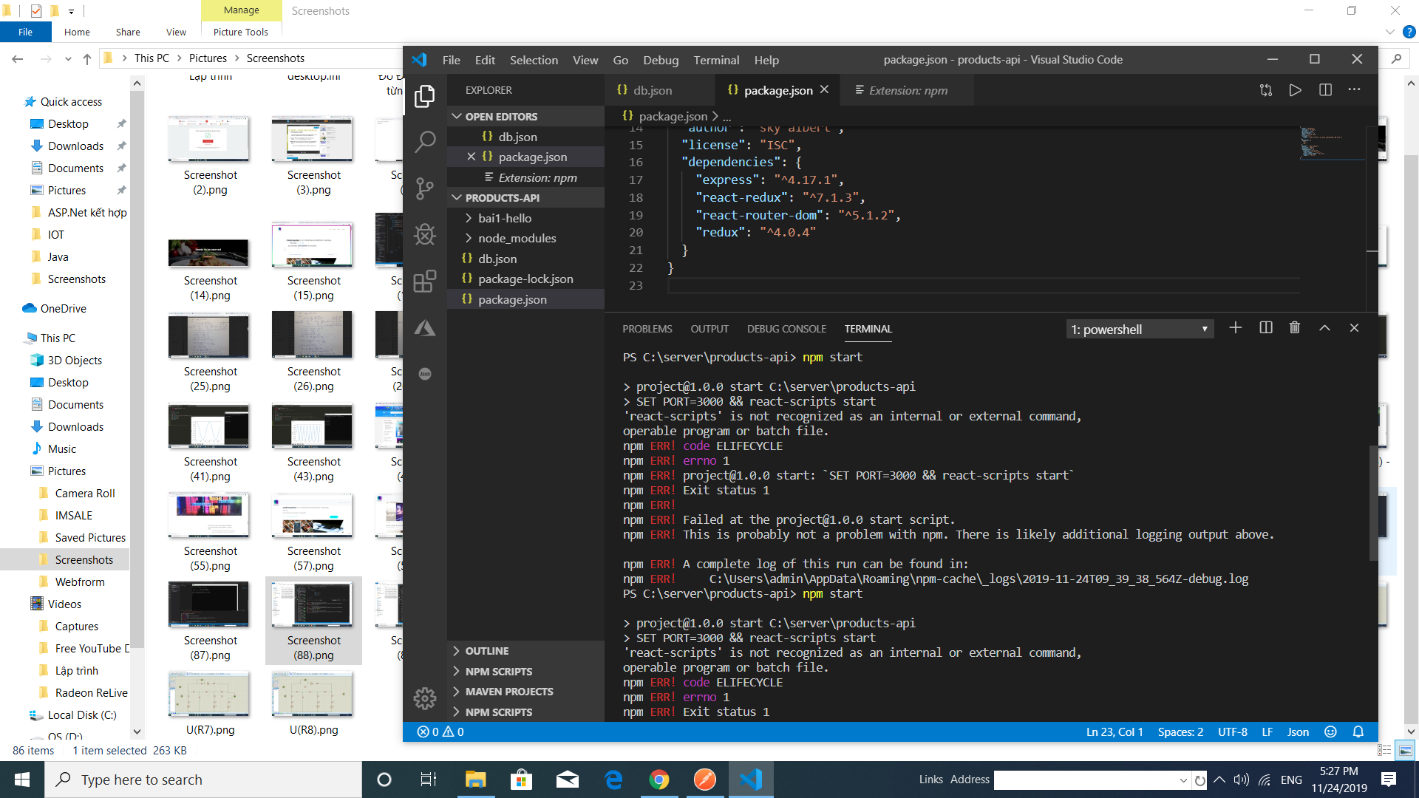The height and width of the screenshot is (798, 1419).
Task: Click the taskbar Address input field
Action: (1085, 780)
